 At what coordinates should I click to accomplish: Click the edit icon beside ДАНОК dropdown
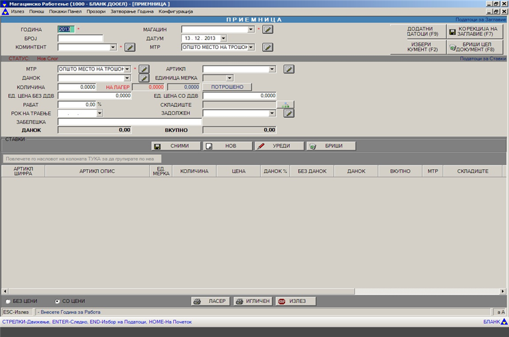coord(143,78)
